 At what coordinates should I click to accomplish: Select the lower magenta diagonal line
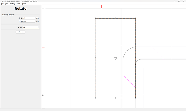[x=129, y=81]
